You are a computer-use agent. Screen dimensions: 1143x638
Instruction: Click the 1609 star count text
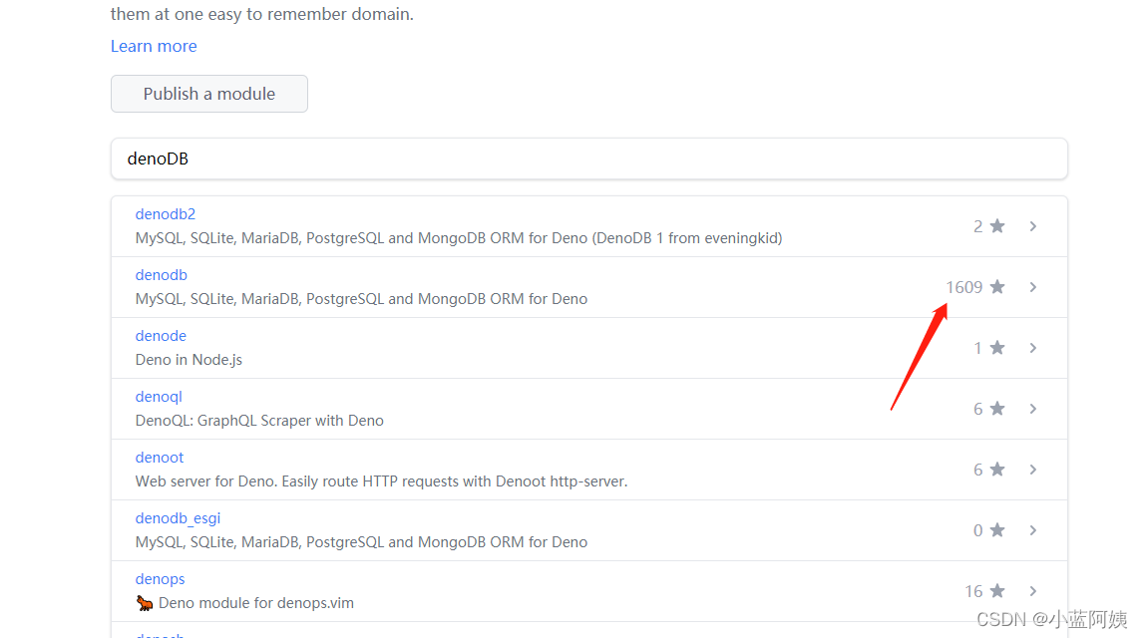pyautogui.click(x=964, y=287)
